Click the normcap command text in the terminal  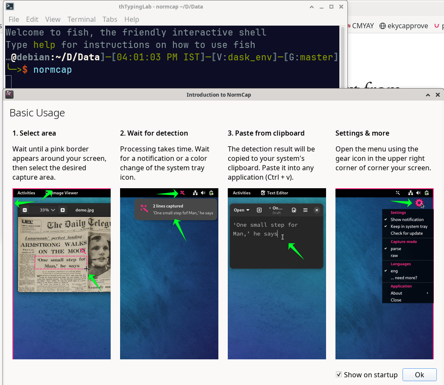coord(53,69)
